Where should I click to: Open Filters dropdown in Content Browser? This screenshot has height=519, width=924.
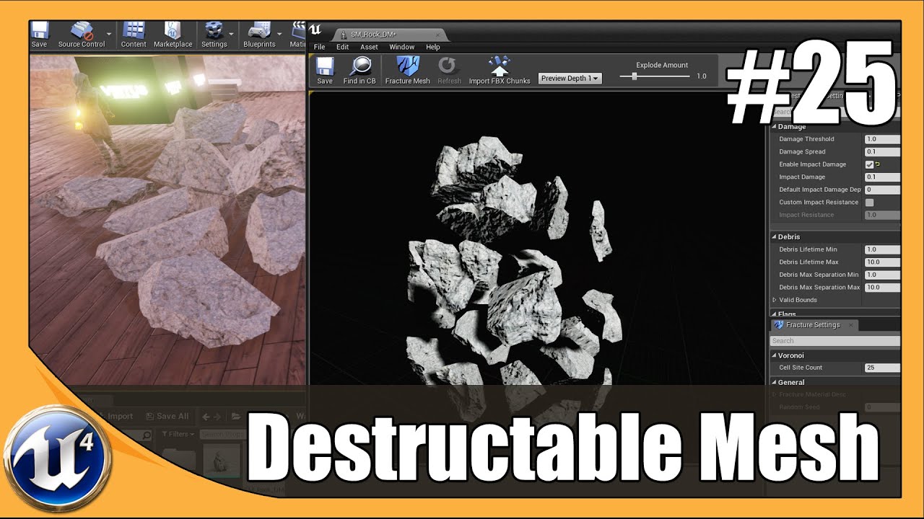(x=178, y=435)
